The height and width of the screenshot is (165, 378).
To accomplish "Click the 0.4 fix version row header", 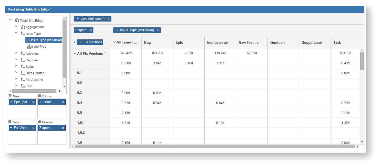I will 90,103.
